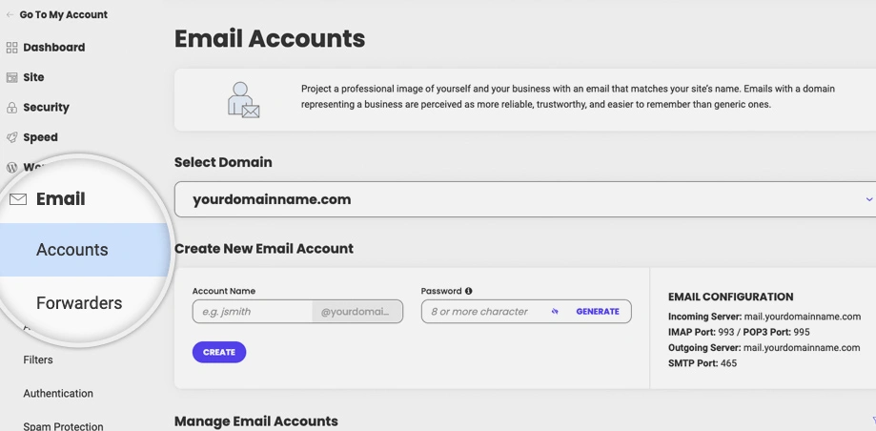
Task: Open Accounts in Email menu
Action: pyautogui.click(x=72, y=250)
